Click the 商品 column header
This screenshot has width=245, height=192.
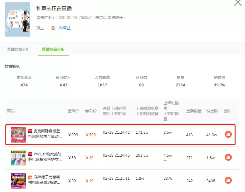tap(11, 111)
